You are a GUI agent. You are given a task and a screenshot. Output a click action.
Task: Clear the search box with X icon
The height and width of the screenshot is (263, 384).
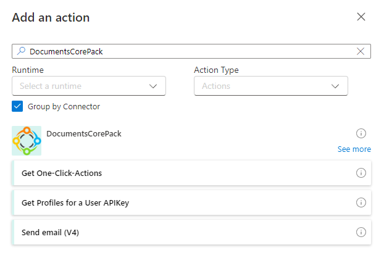pyautogui.click(x=361, y=51)
